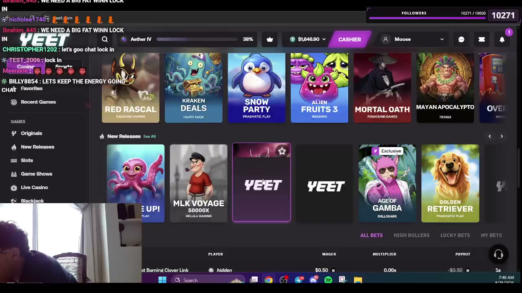The image size is (522, 293).
Task: Open the ticket coupon icon in header
Action: tap(482, 39)
